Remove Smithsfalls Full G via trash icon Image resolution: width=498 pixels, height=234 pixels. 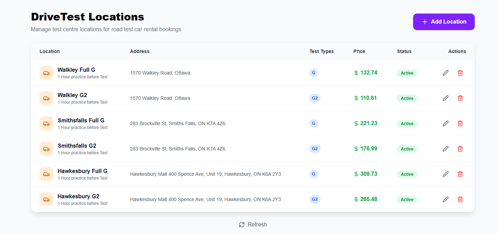click(460, 123)
